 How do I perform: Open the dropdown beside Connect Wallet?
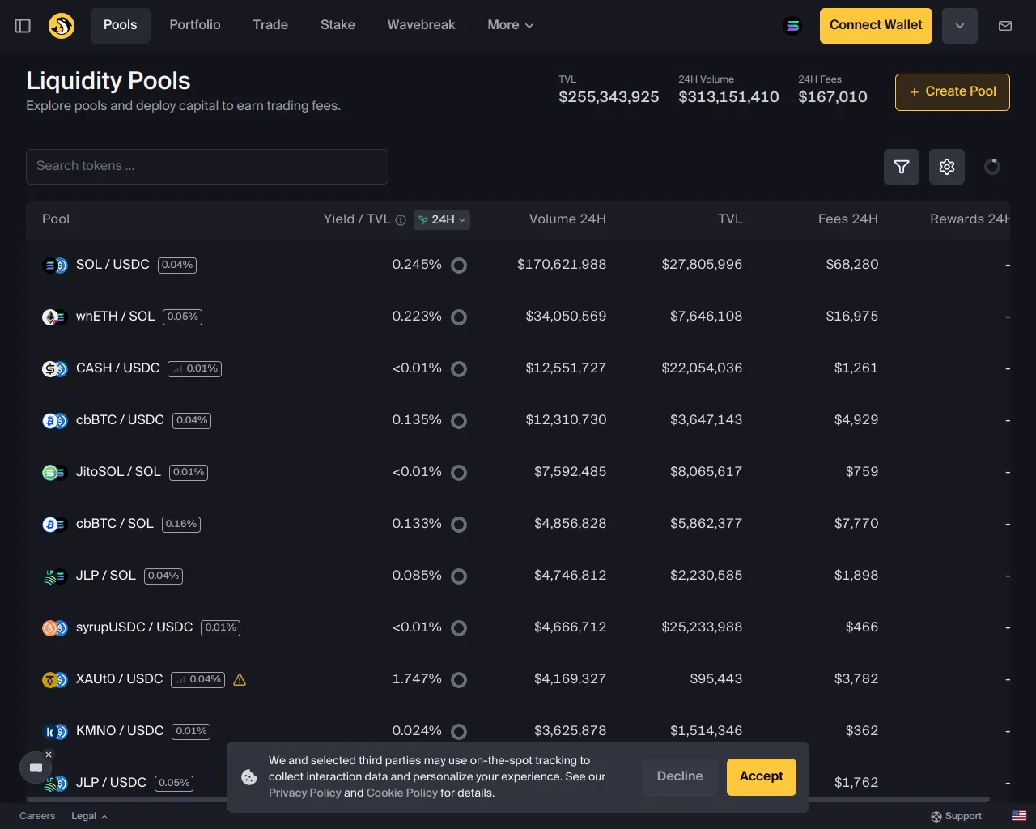[960, 26]
